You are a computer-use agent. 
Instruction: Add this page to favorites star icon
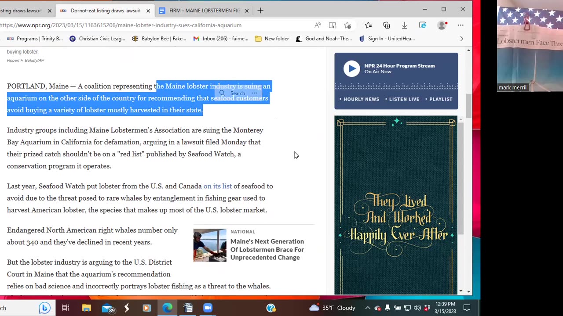(347, 25)
